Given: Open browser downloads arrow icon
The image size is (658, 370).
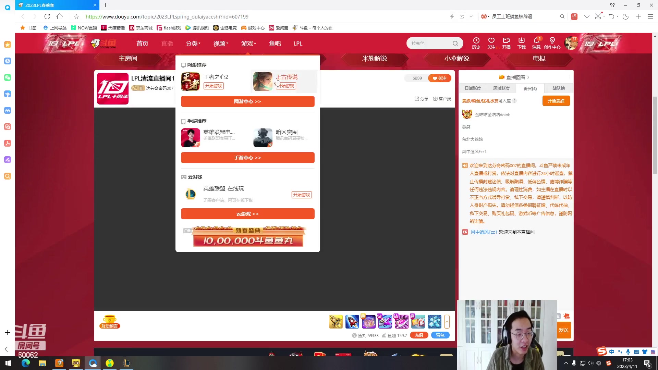Looking at the screenshot, I should [587, 16].
